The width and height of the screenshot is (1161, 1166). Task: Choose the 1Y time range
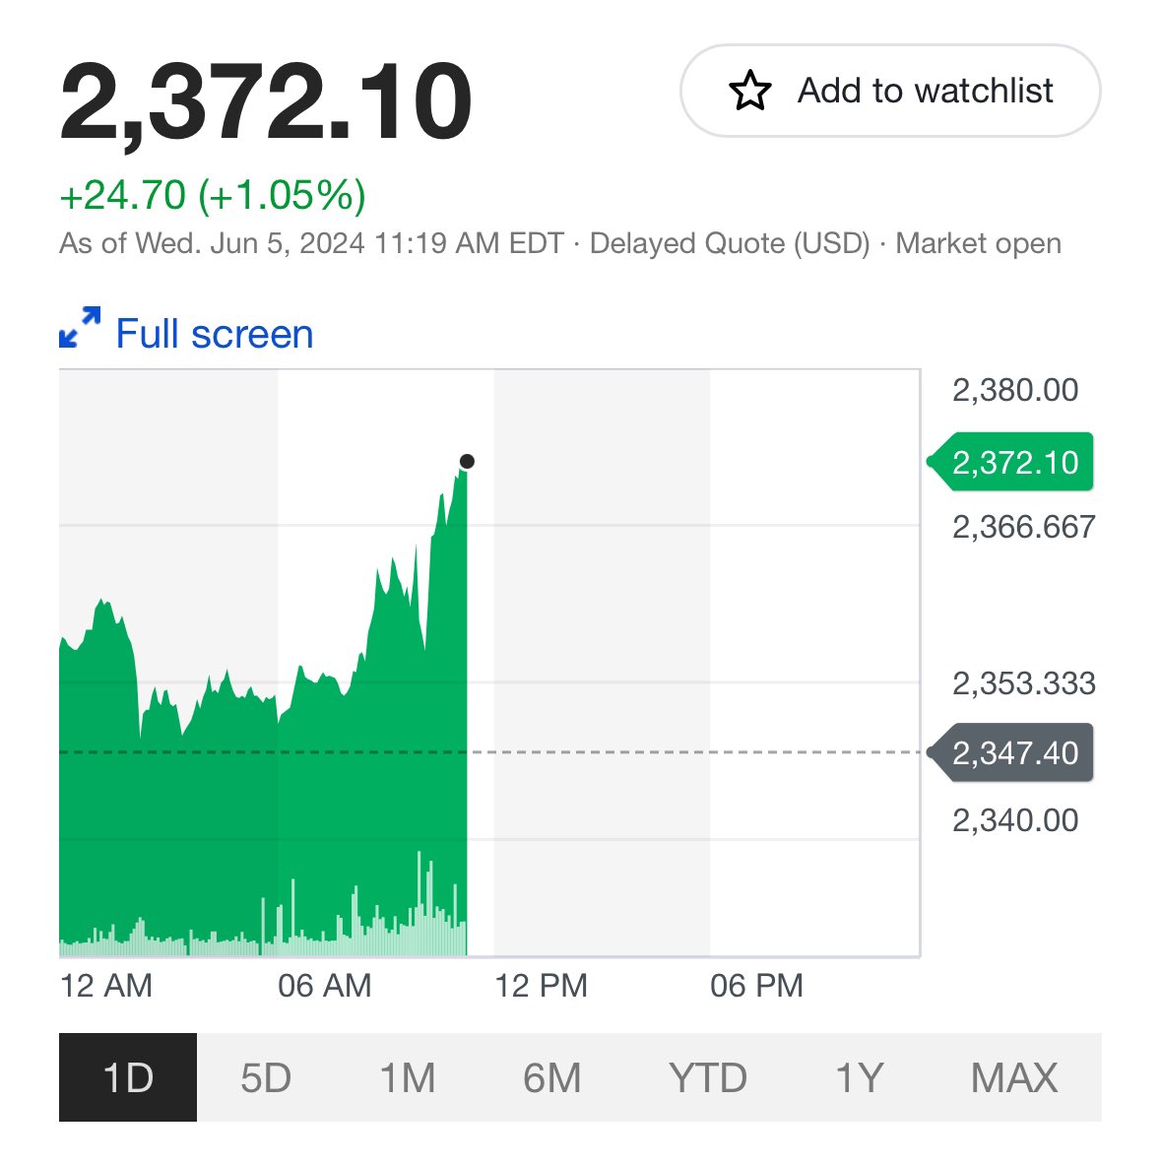(859, 1076)
